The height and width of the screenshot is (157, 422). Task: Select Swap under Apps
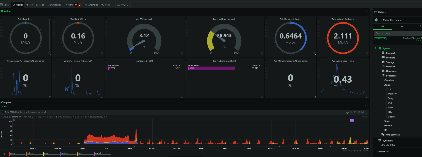click(391, 98)
